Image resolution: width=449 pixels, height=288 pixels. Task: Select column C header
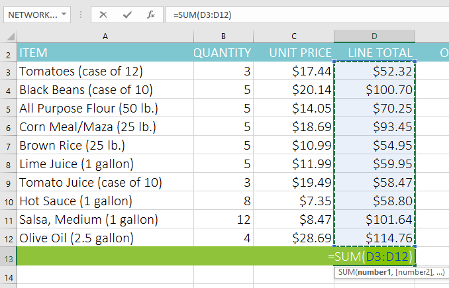[294, 36]
